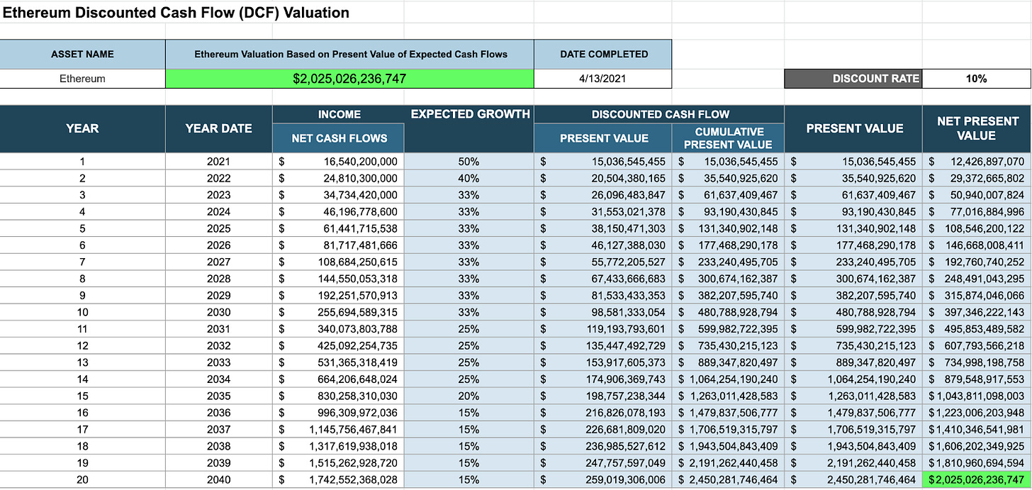
Task: Select the NET CASH FLOWS subheader
Action: pyautogui.click(x=339, y=138)
